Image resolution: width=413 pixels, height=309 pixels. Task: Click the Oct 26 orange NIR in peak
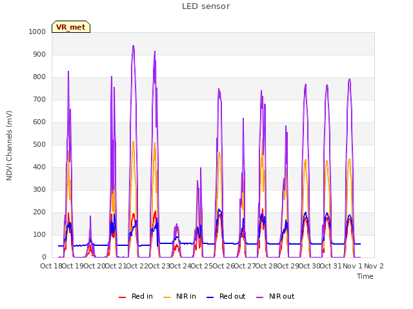(219, 153)
